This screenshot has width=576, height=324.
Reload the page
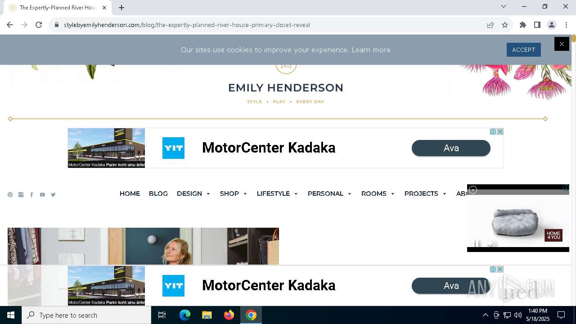pyautogui.click(x=39, y=25)
